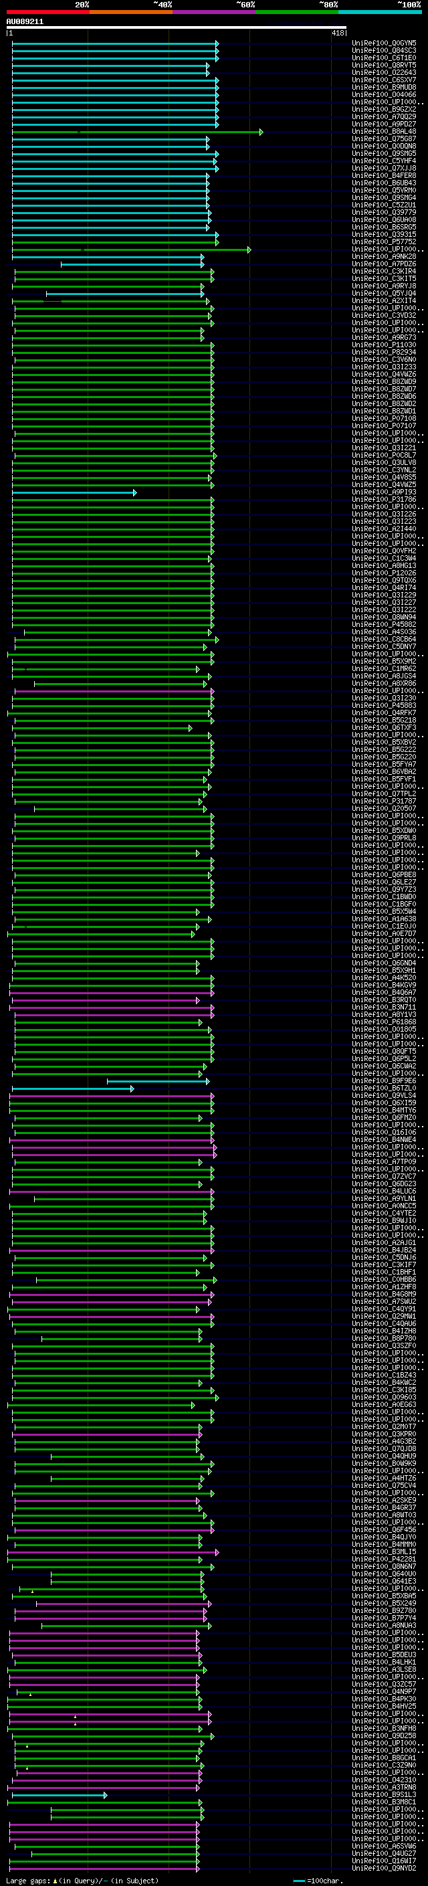Select the query name AU089211
The image size is (428, 1886).
click(x=25, y=22)
